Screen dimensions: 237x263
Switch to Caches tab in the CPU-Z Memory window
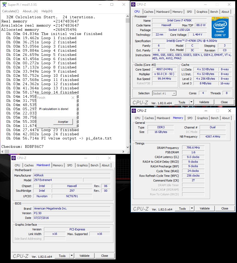149,118
